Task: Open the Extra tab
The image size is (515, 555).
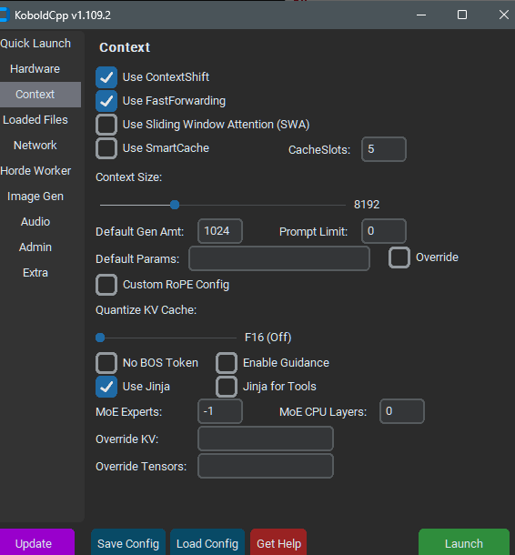Action: click(x=35, y=273)
